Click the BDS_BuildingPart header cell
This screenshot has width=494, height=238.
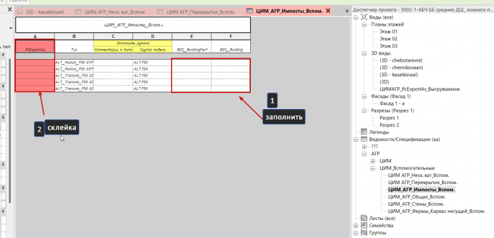[192, 46]
